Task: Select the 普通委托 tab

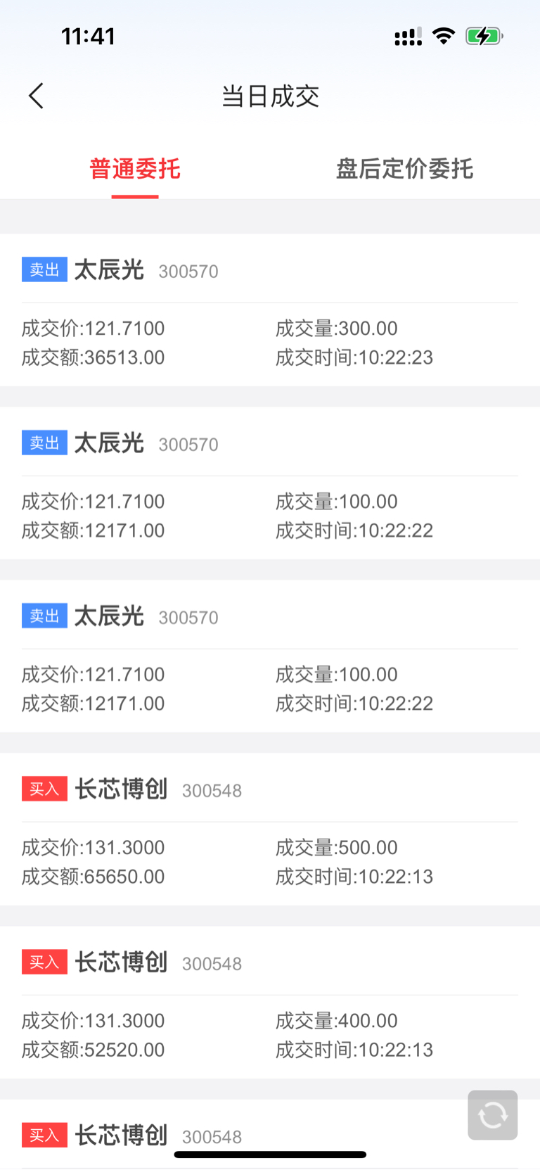Action: click(x=135, y=169)
